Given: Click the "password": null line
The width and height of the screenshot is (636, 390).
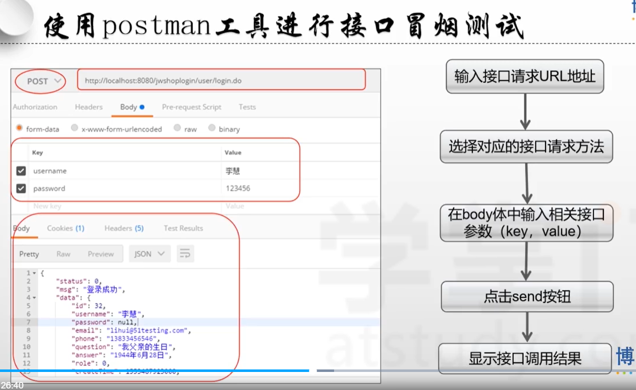Looking at the screenshot, I should pyautogui.click(x=105, y=322).
